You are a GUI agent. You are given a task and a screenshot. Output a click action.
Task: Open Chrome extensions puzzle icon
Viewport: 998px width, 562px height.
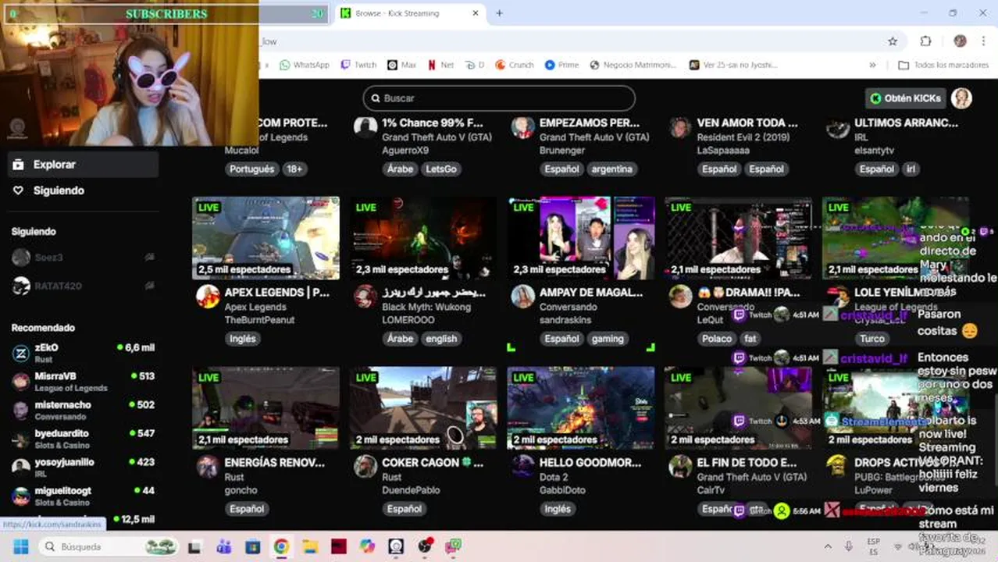pos(926,41)
